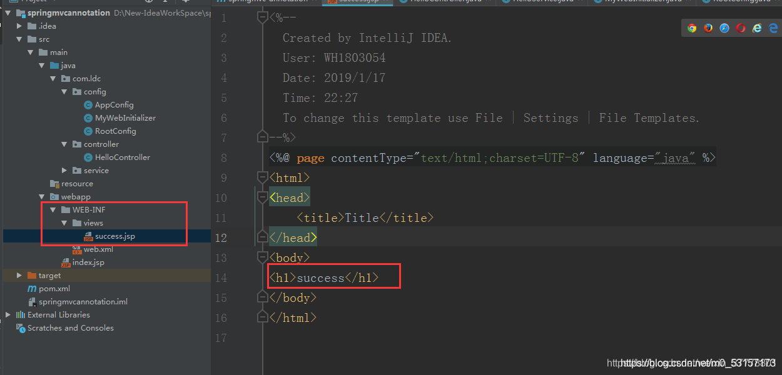The image size is (782, 375).
Task: Place cursor on h1 success line
Action: point(324,277)
